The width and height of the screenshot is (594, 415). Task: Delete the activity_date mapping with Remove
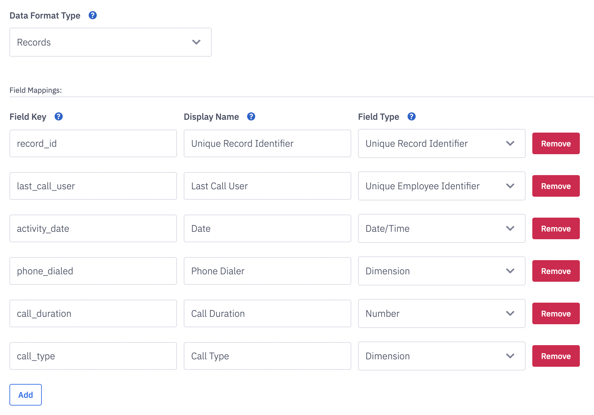point(556,228)
